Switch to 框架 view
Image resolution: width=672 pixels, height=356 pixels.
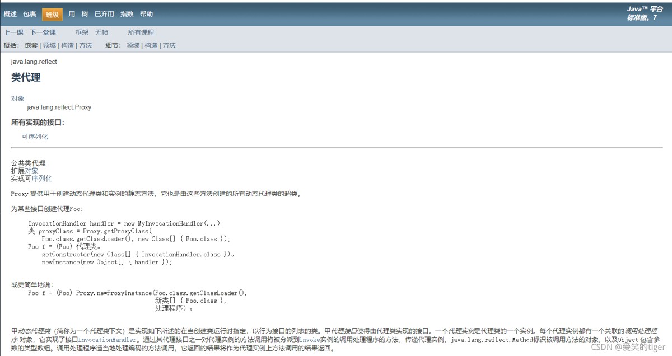click(x=82, y=32)
